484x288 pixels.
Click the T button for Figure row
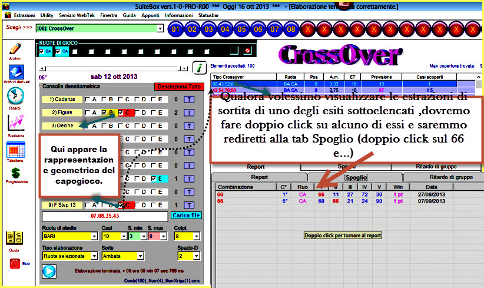pos(189,112)
